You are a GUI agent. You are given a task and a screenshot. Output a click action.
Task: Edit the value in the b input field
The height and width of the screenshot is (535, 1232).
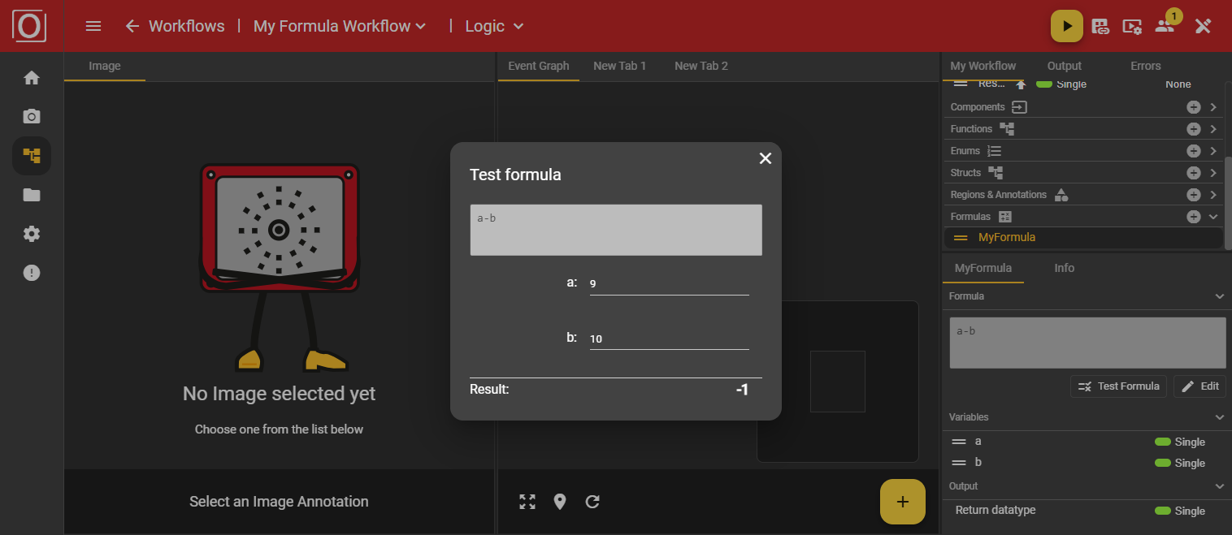(669, 338)
